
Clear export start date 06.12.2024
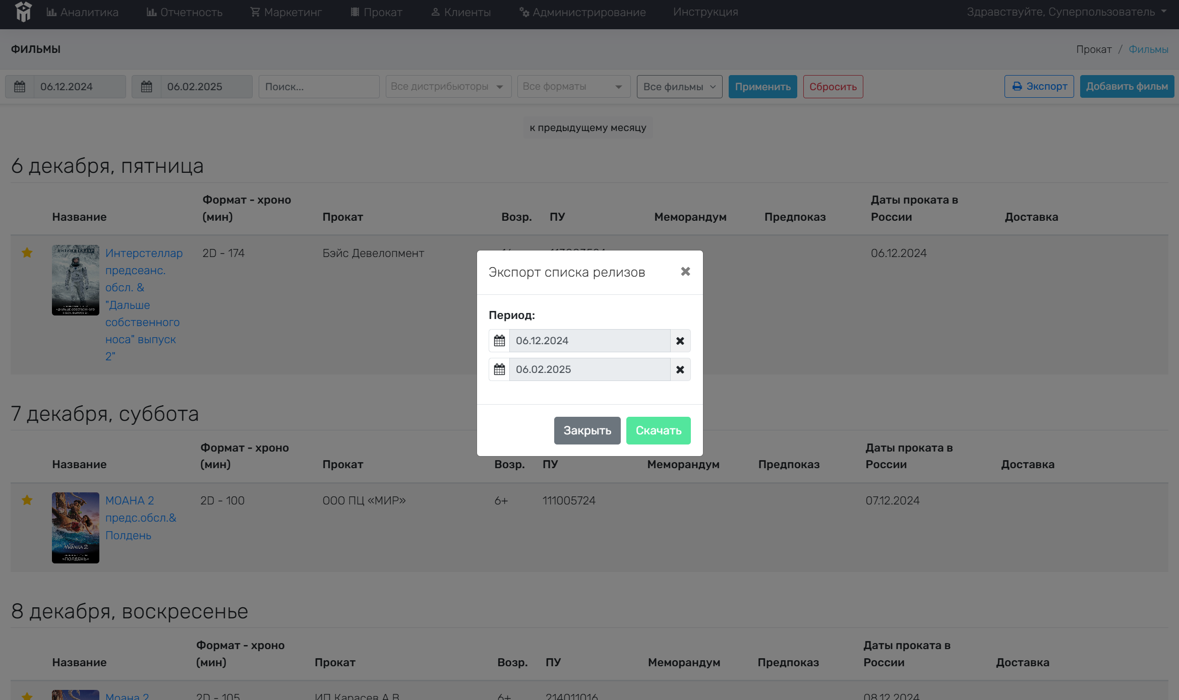[x=680, y=341]
